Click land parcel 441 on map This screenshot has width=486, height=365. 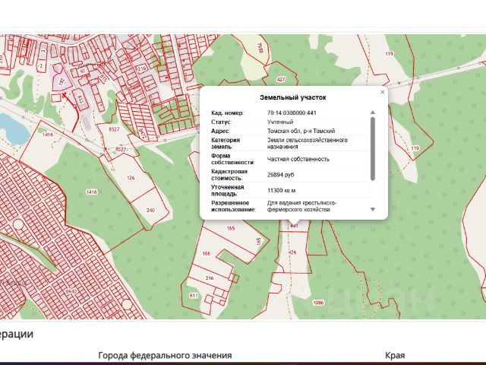point(294,226)
